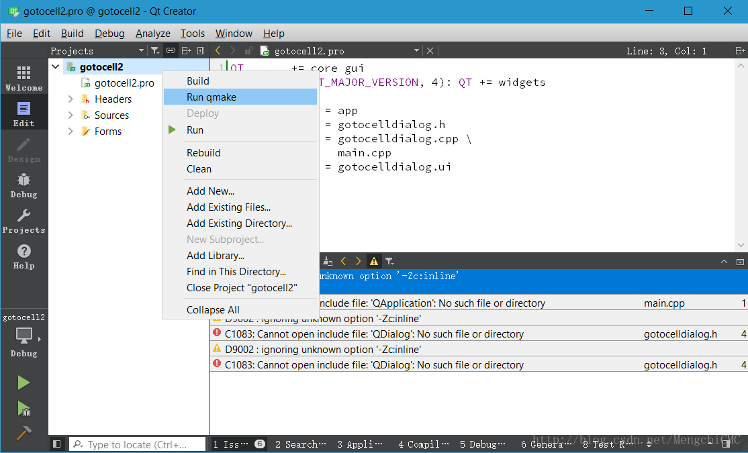Open the Welcome mode in sidebar
This screenshot has height=453, width=748.
click(x=24, y=78)
